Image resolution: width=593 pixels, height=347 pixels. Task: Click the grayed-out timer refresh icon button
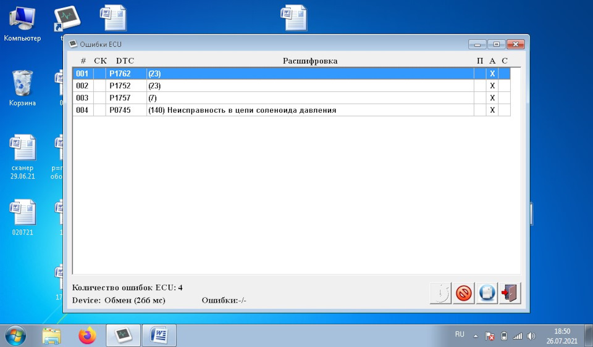coord(440,293)
